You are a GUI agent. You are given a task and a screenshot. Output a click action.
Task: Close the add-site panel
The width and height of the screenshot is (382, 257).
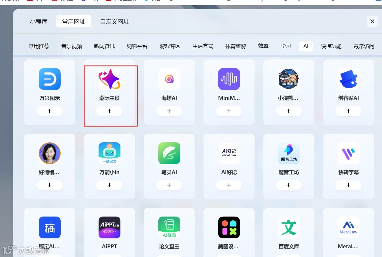coord(372,21)
